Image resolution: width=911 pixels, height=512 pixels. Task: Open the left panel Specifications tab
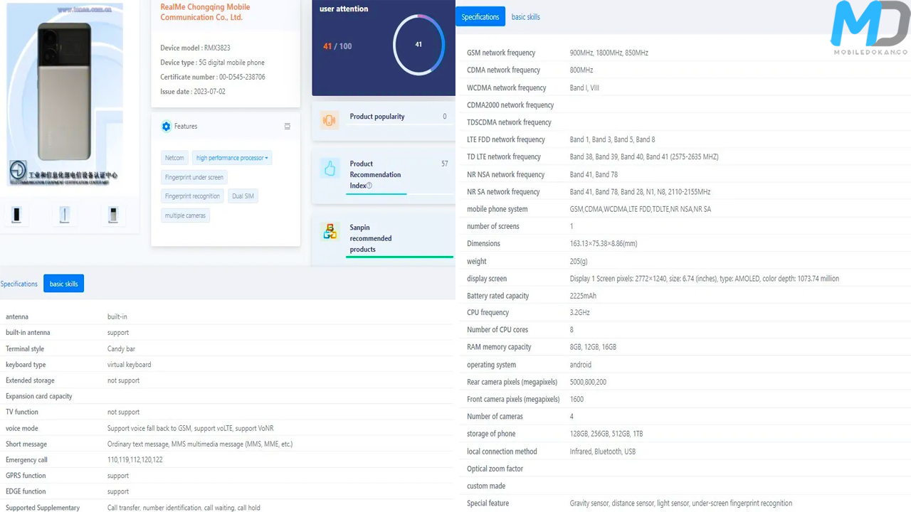click(19, 284)
